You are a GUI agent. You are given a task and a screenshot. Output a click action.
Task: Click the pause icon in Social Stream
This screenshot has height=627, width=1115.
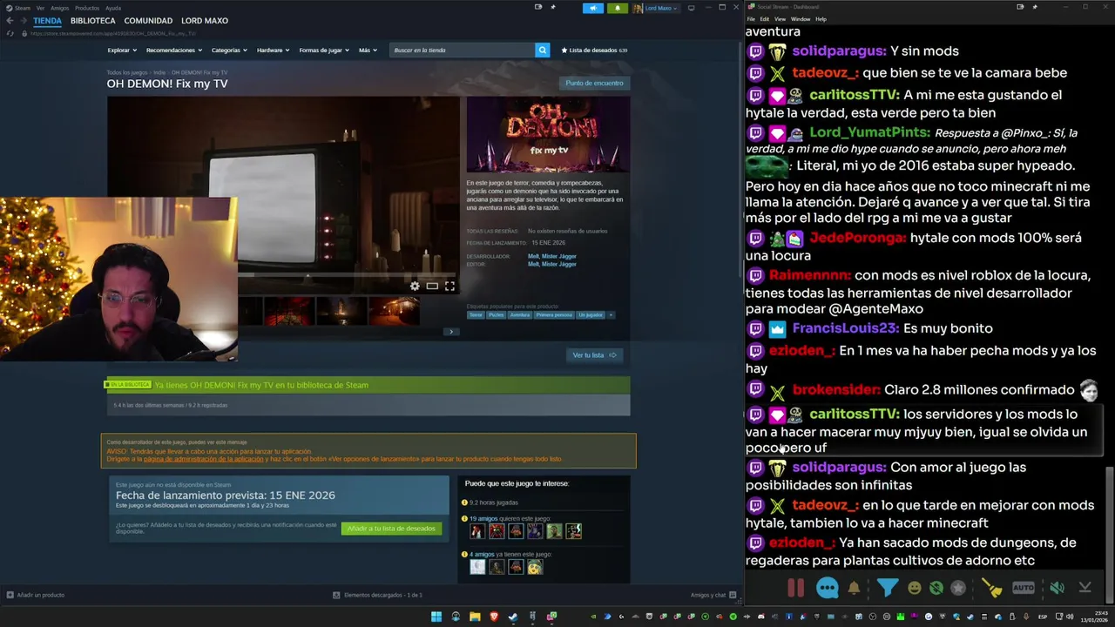pos(795,588)
